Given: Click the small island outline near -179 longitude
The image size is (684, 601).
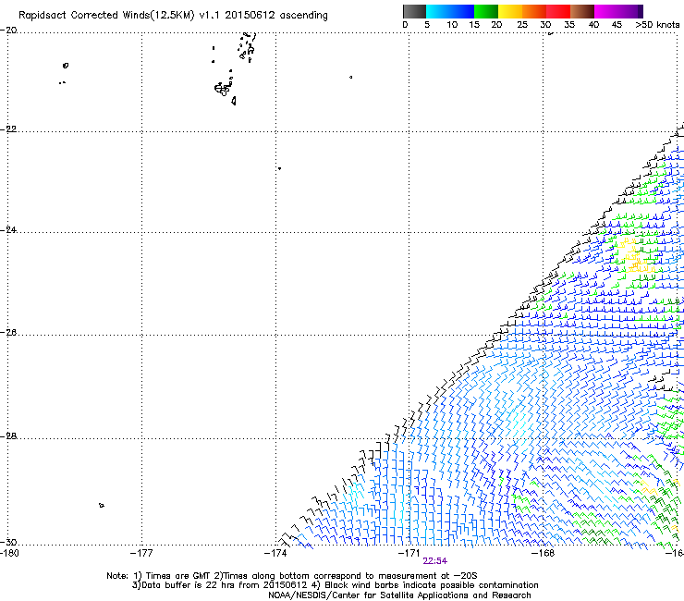Looking at the screenshot, I should tap(66, 66).
